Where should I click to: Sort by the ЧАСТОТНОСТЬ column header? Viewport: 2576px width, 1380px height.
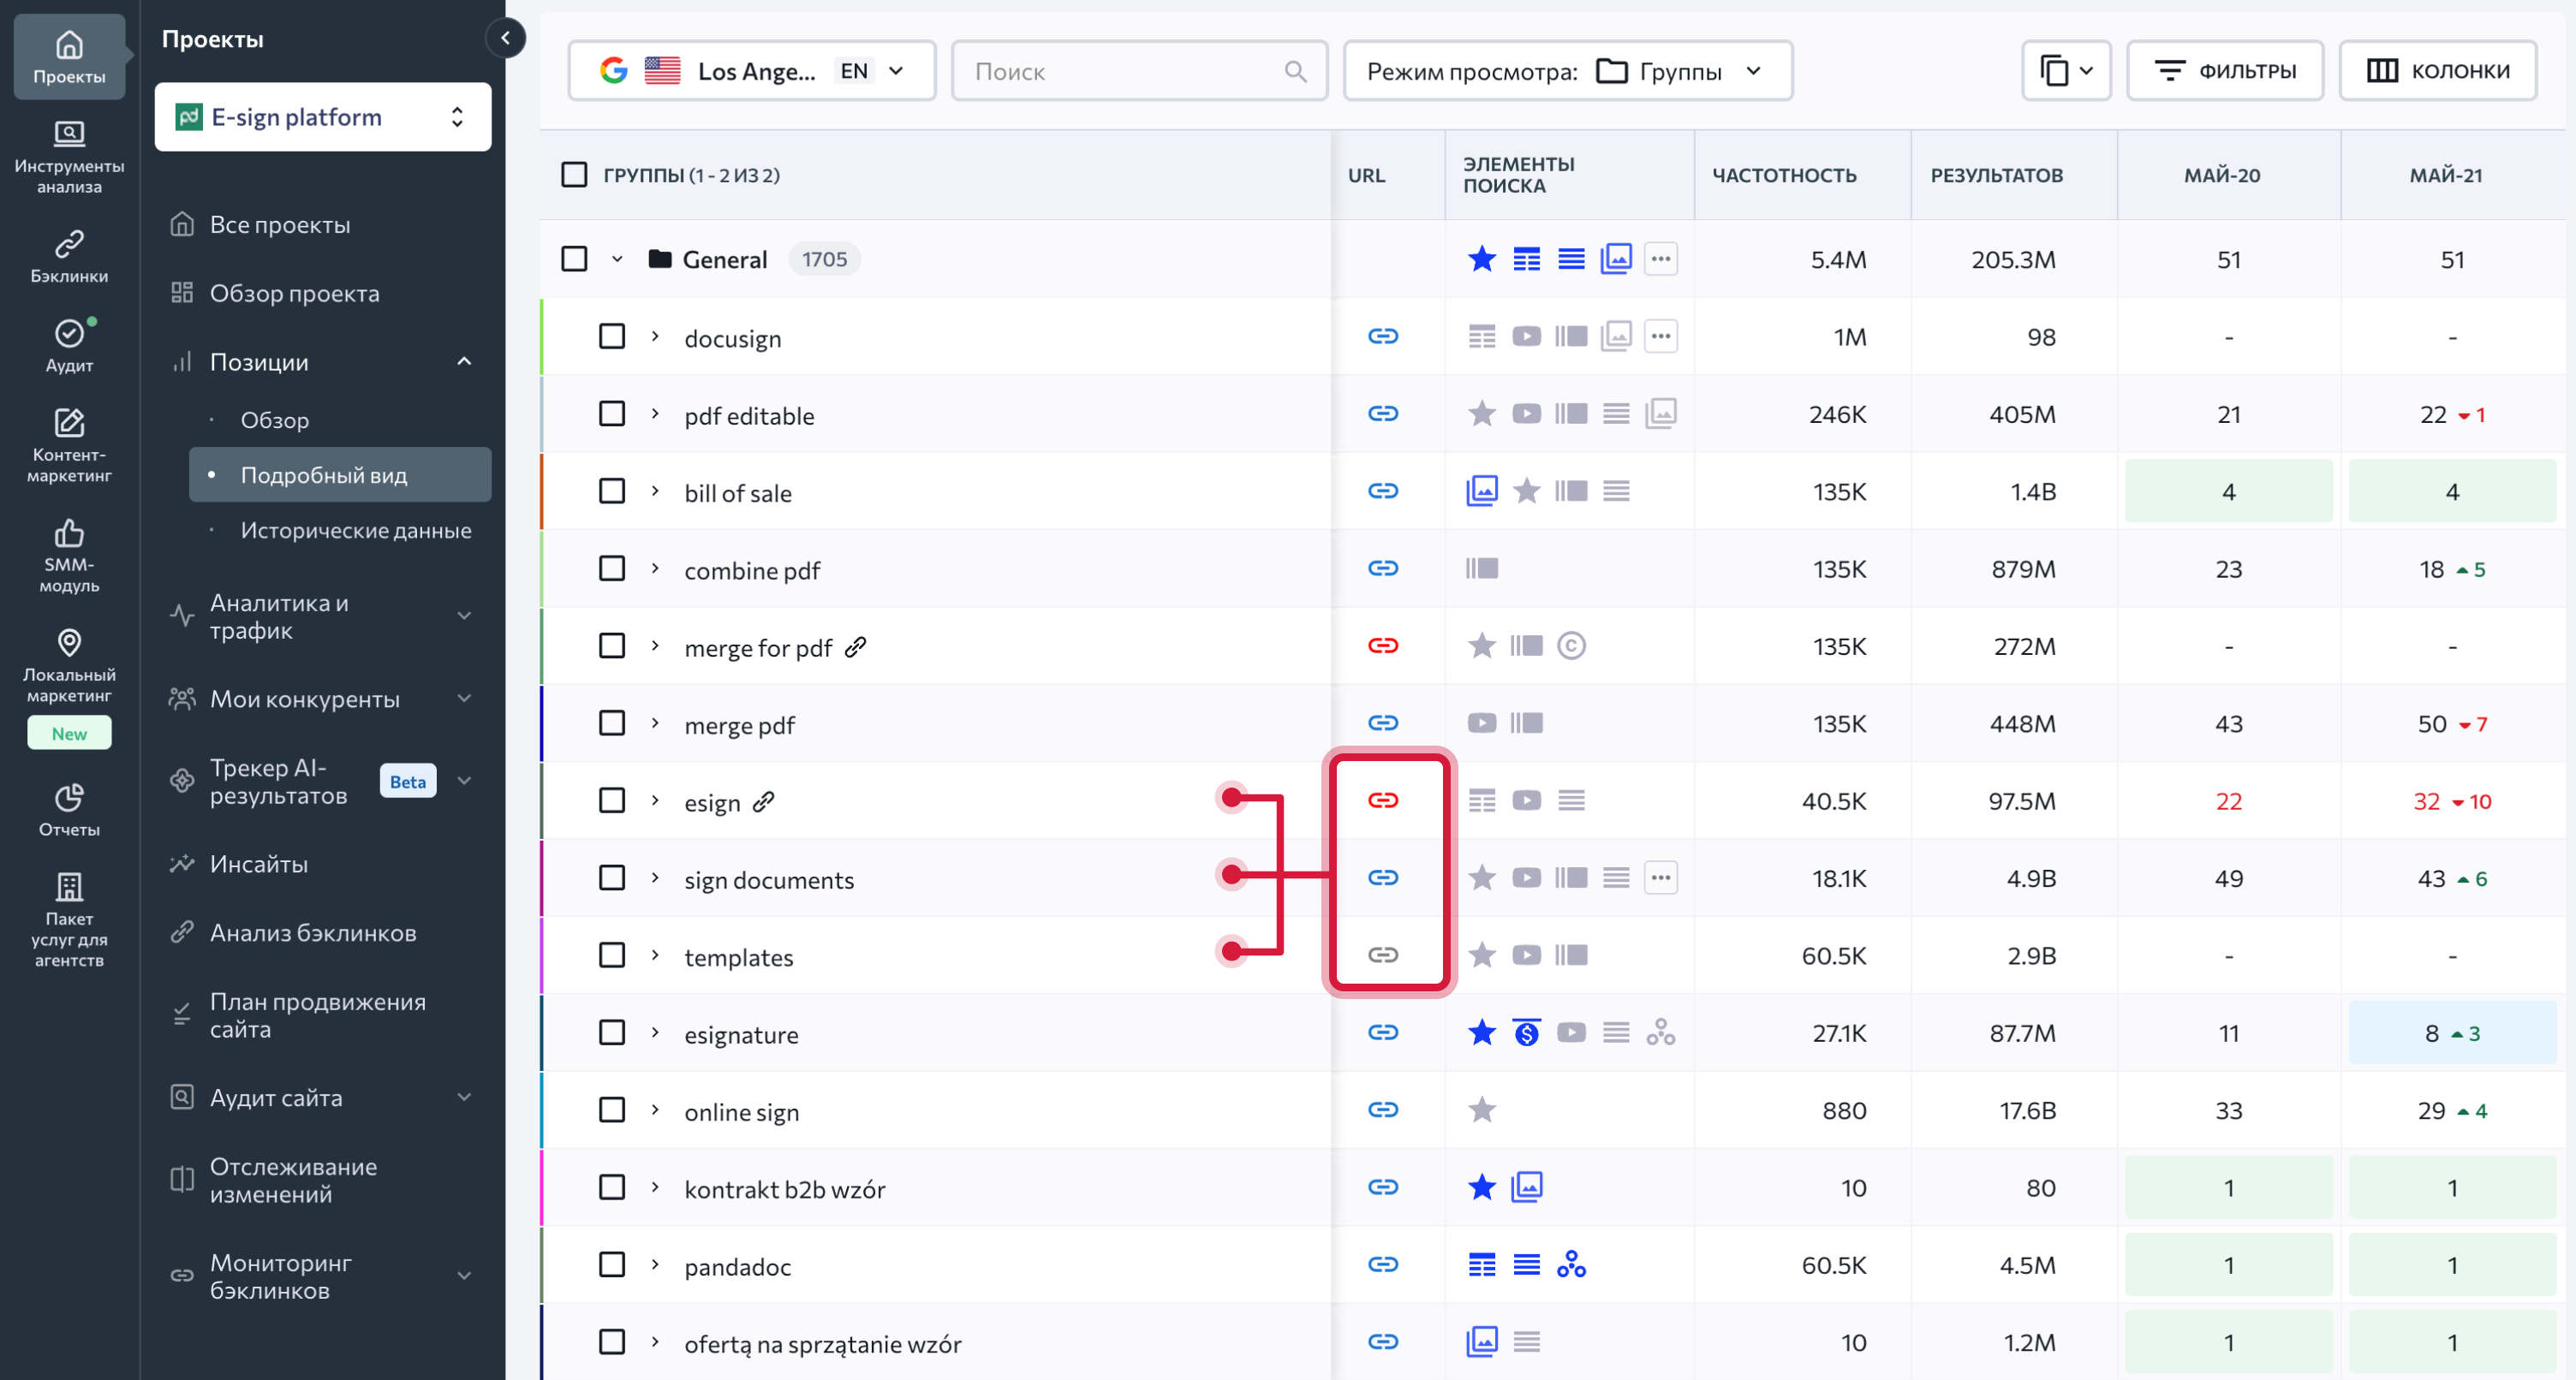point(1784,175)
